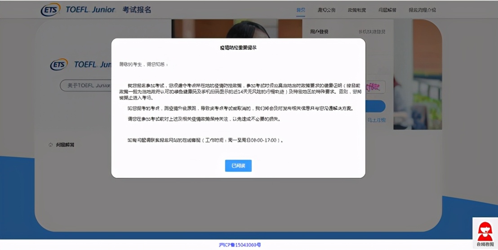
Task: Open the "TOEFL Junior" rounded pill button
Action: pos(86,86)
